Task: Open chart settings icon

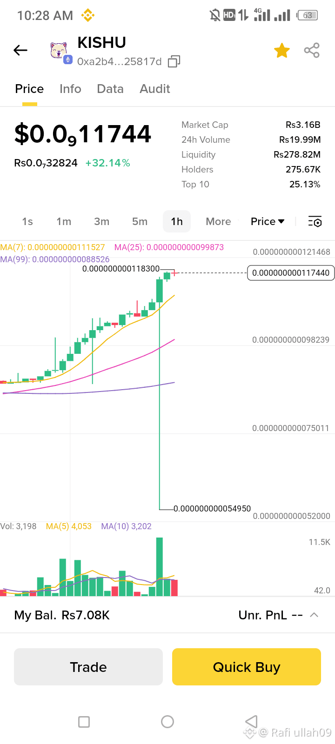Action: click(315, 221)
